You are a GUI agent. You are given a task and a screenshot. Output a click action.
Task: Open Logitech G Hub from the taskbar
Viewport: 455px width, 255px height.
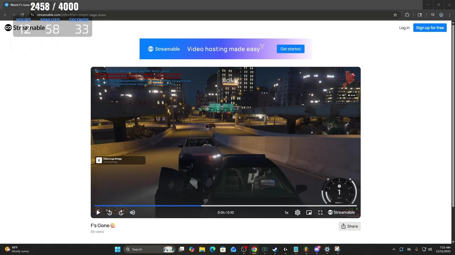point(285,249)
